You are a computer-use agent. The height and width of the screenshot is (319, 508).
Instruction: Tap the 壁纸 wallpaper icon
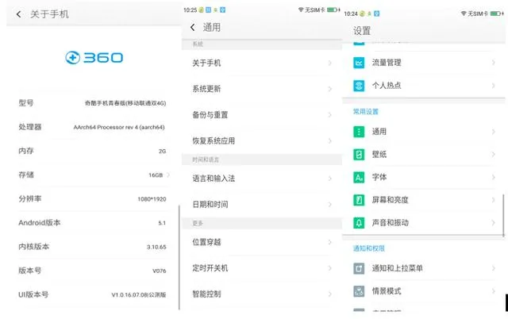click(x=359, y=155)
